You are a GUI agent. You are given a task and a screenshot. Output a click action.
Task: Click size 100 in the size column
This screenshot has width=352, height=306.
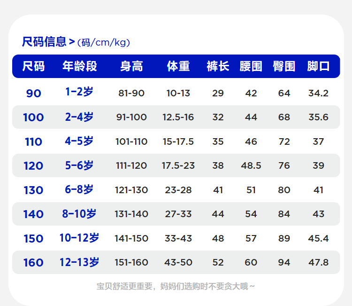click(x=33, y=118)
